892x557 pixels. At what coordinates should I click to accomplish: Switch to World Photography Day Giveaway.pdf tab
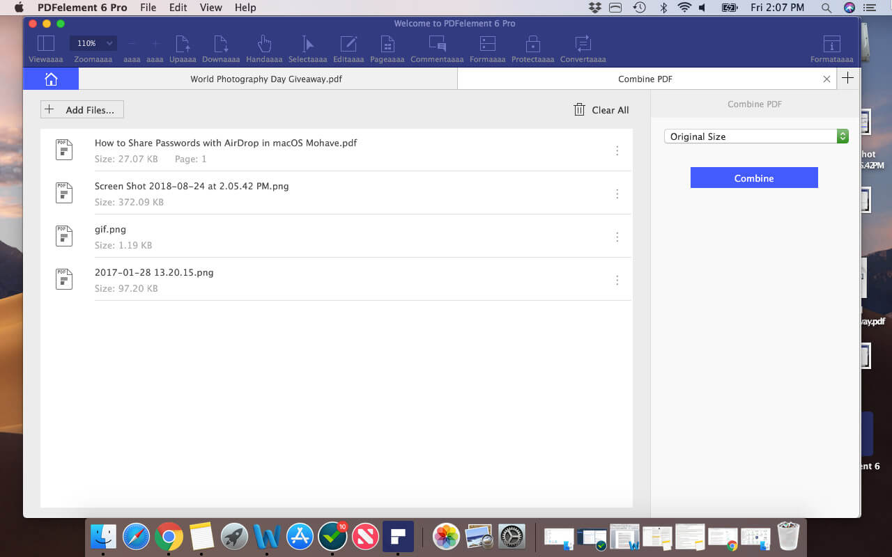(x=266, y=79)
